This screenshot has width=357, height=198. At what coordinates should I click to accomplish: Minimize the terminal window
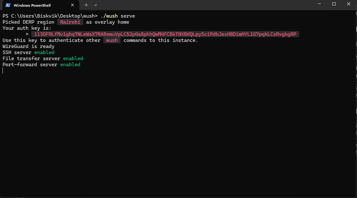point(319,4)
